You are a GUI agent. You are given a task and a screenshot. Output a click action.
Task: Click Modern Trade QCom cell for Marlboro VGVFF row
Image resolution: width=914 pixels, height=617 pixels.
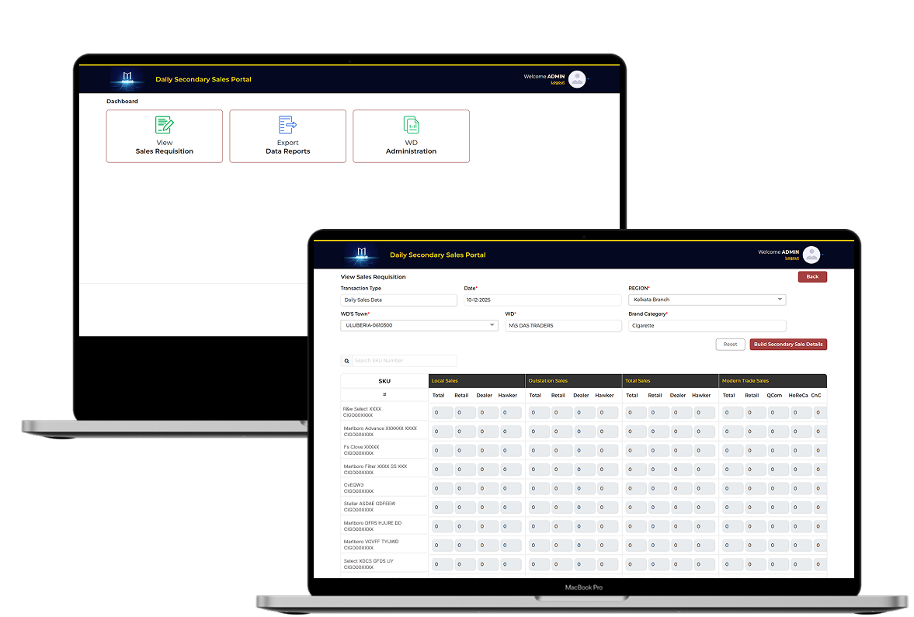[x=779, y=546]
